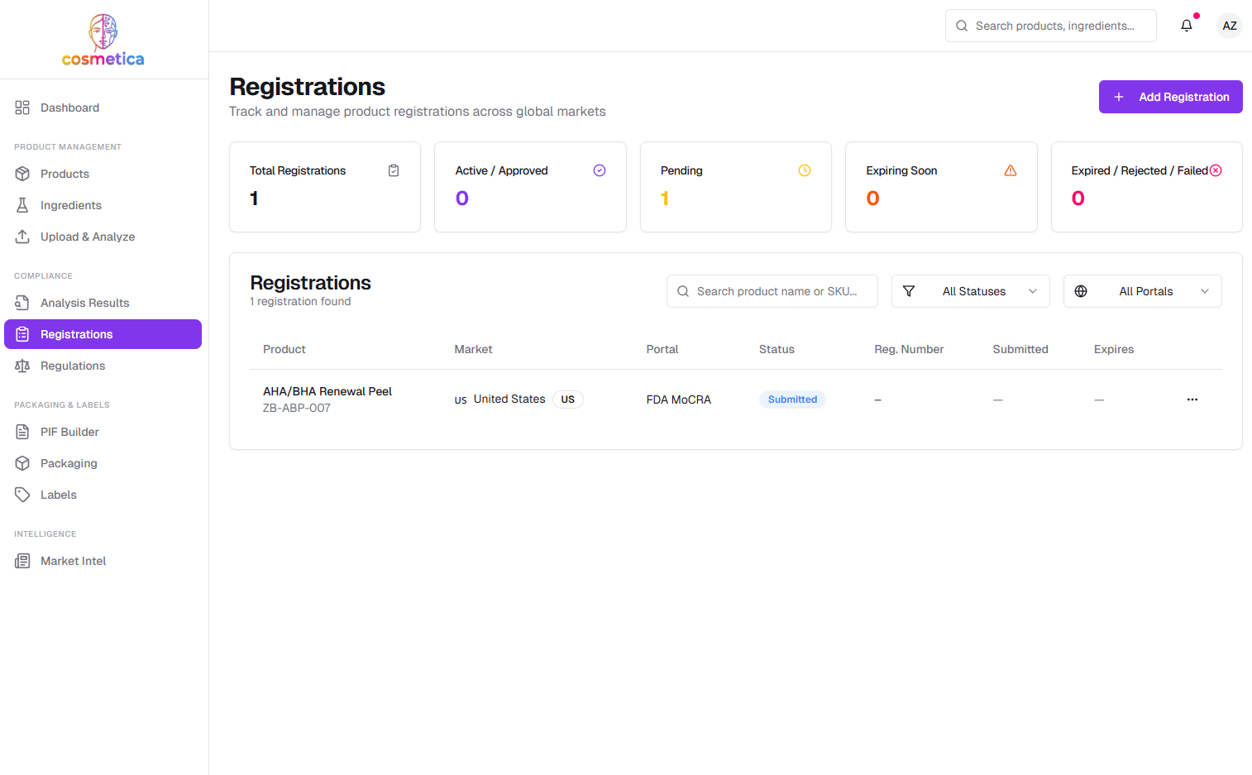Navigate to PIF Builder
The image size is (1252, 775).
tap(69, 432)
